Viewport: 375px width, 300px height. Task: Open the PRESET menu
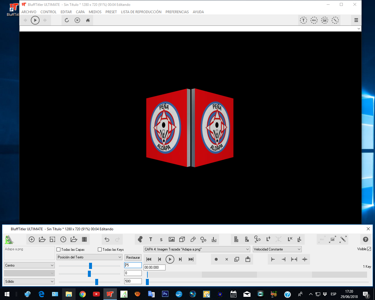tap(111, 12)
